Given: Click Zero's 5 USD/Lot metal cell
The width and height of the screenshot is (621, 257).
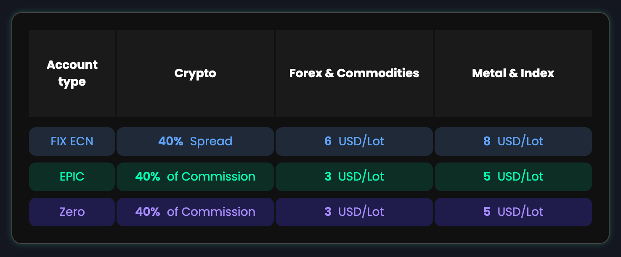Looking at the screenshot, I should coord(513,212).
